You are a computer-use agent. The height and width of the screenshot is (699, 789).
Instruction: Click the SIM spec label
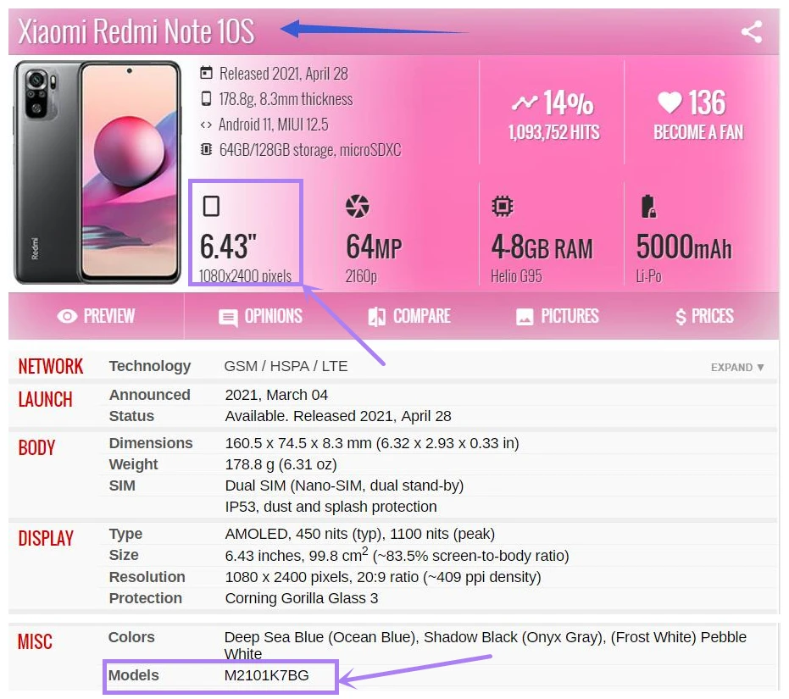coord(122,485)
